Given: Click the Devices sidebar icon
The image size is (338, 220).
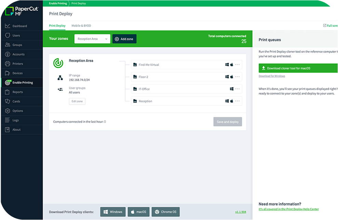Looking at the screenshot, I should [x=8, y=73].
